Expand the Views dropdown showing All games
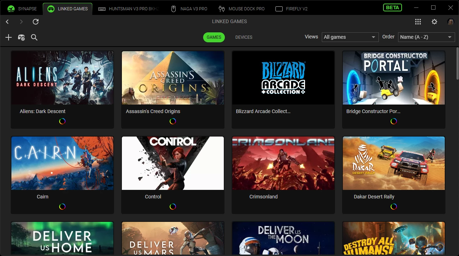Image resolution: width=459 pixels, height=256 pixels. tap(350, 37)
